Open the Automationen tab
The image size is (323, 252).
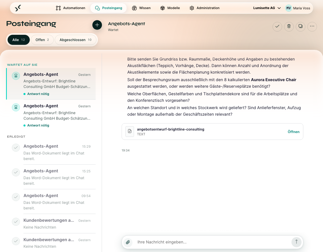tap(70, 8)
